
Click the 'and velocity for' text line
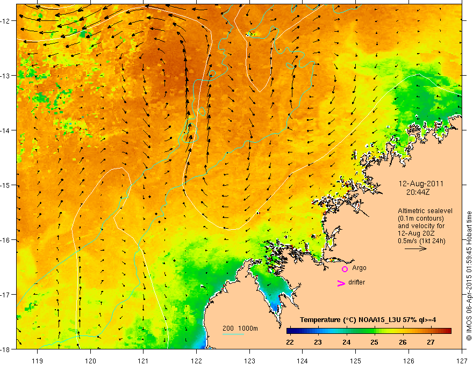[x=421, y=226]
